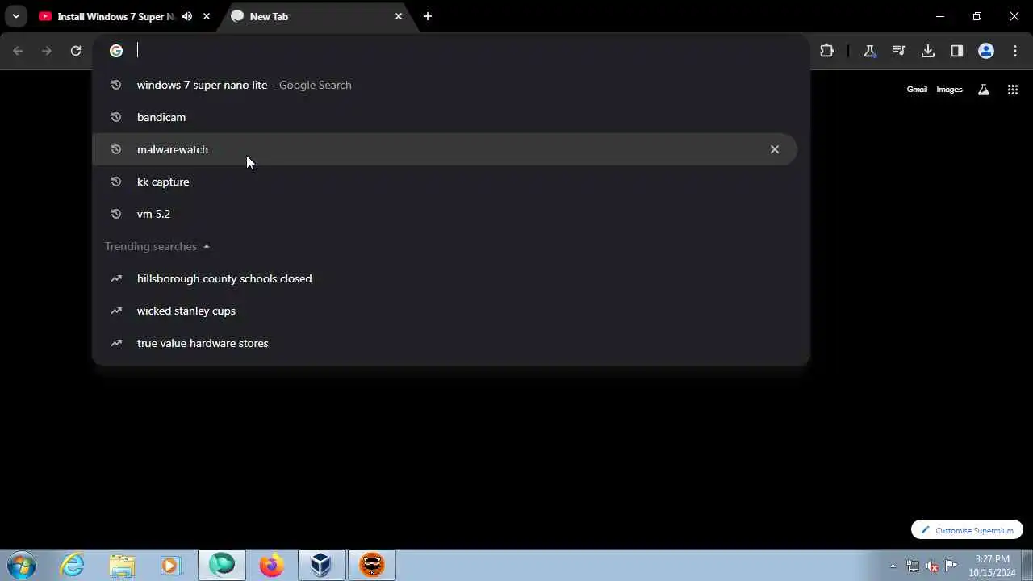
Task: Open the Google apps grid
Action: click(1013, 90)
